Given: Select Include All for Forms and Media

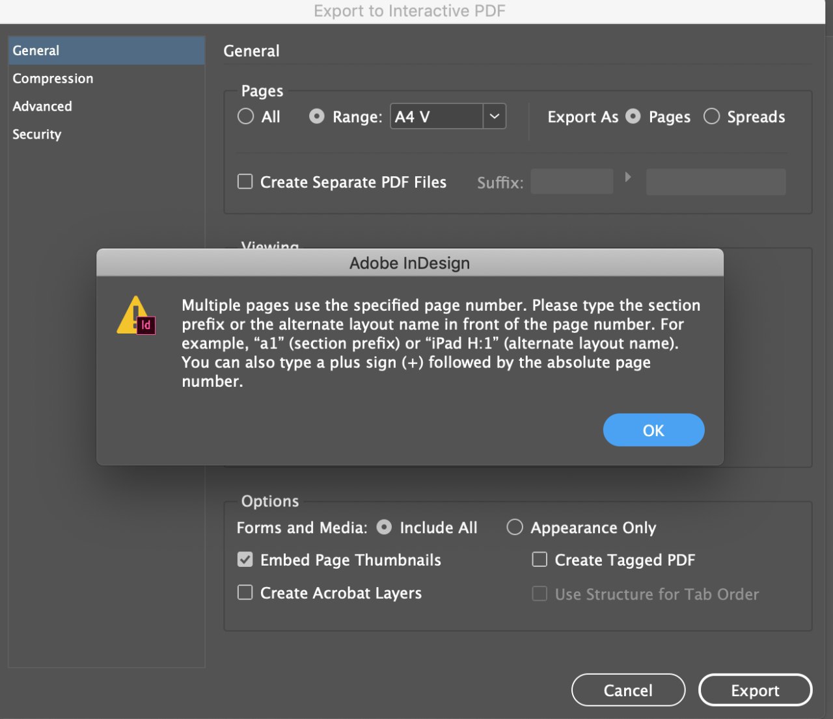Looking at the screenshot, I should (x=384, y=527).
